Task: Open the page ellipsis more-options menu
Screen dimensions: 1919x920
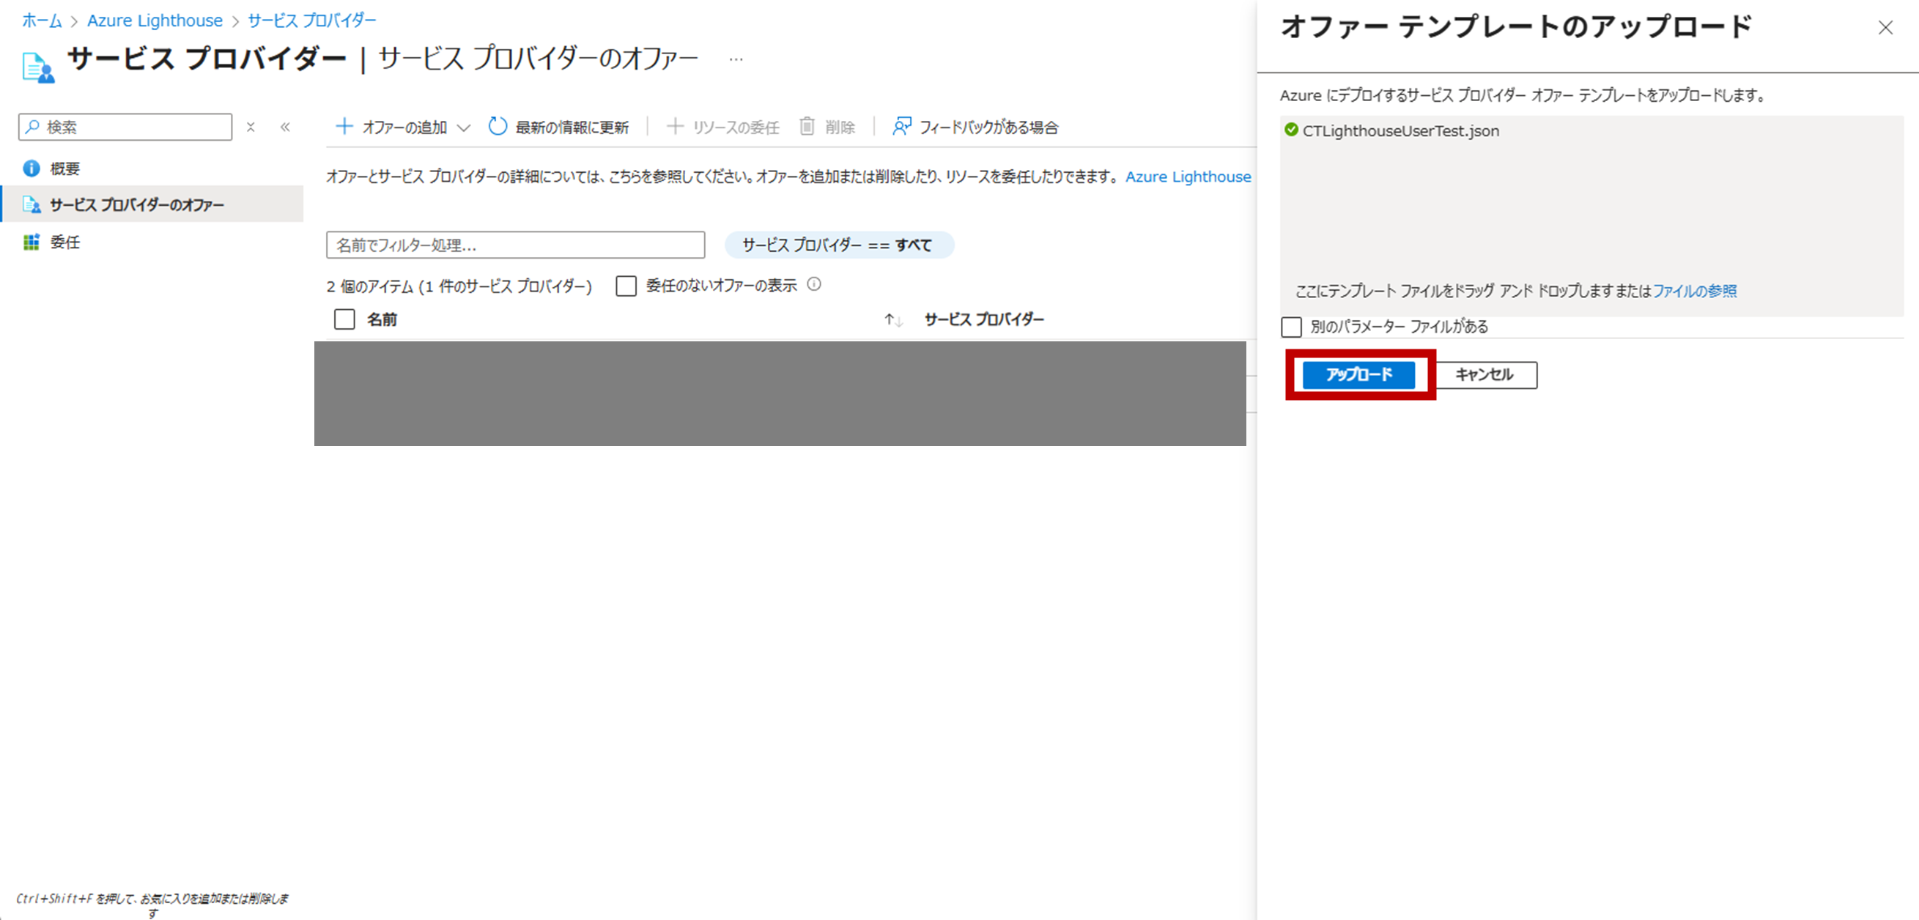Action: coord(736,59)
